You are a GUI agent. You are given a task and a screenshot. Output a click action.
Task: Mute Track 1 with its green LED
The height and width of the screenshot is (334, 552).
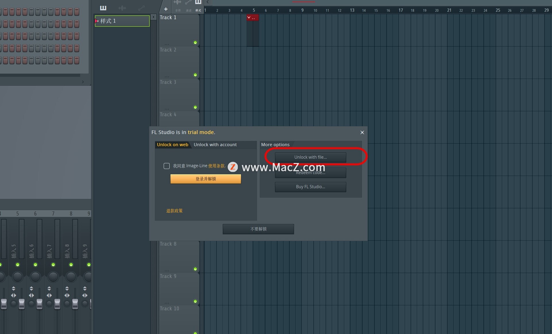[x=195, y=42]
